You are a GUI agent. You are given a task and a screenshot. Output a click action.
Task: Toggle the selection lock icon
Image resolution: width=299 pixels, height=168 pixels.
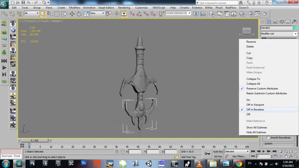coord(117,152)
